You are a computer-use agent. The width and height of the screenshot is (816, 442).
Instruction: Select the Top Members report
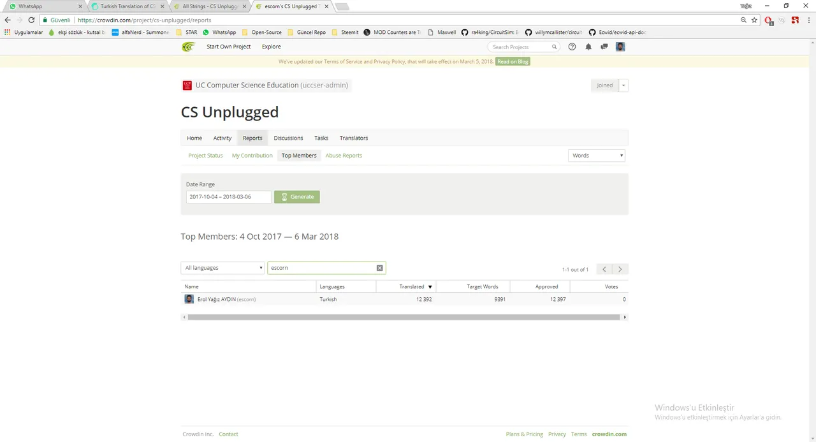point(299,156)
